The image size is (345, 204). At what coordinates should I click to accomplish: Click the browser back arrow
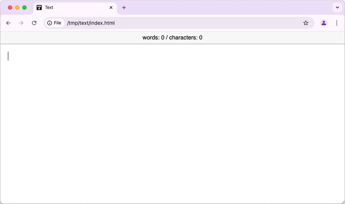[8, 23]
